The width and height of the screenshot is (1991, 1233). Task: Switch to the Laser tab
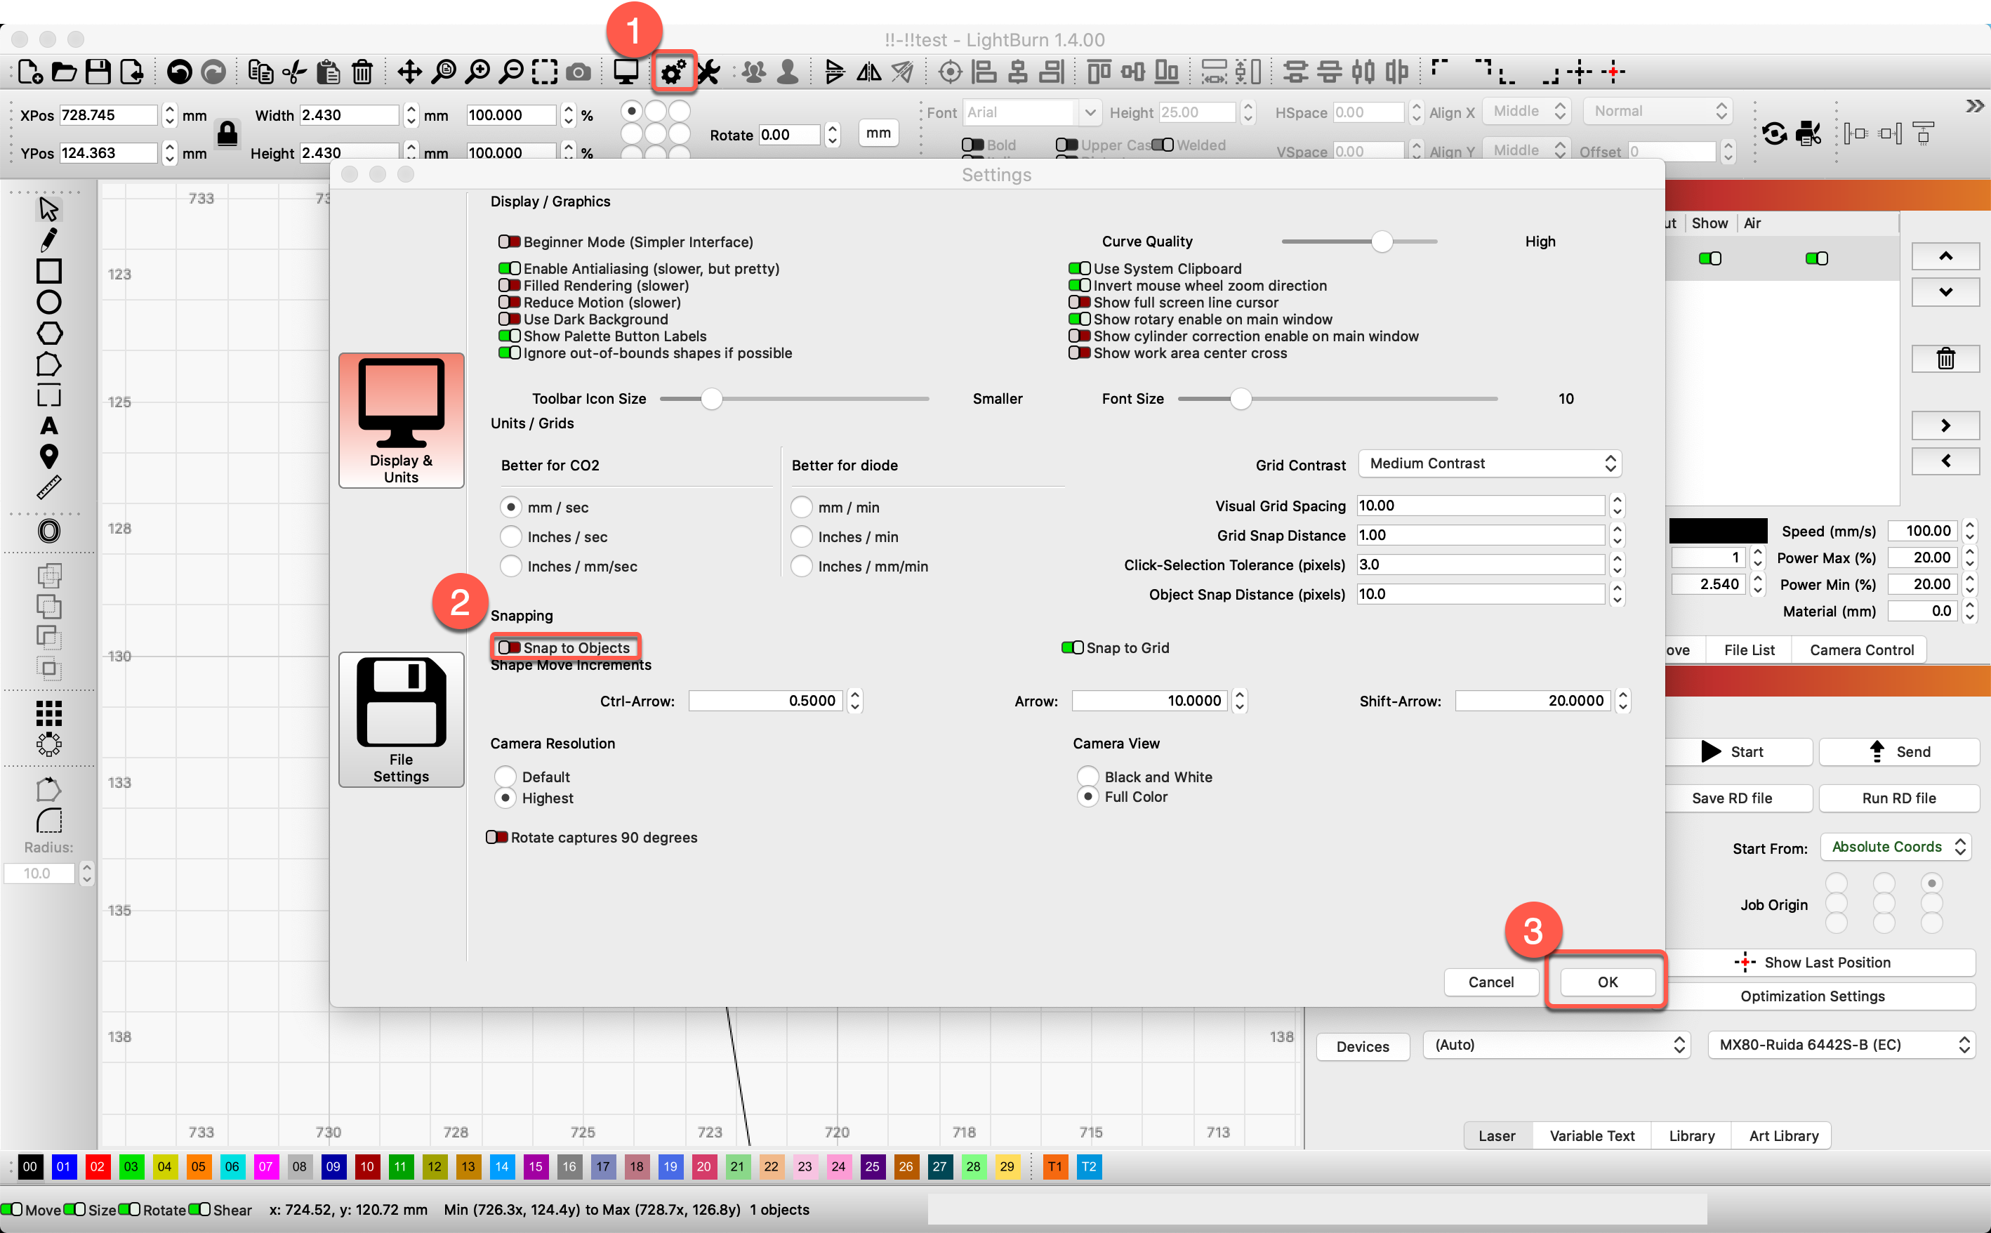point(1496,1135)
